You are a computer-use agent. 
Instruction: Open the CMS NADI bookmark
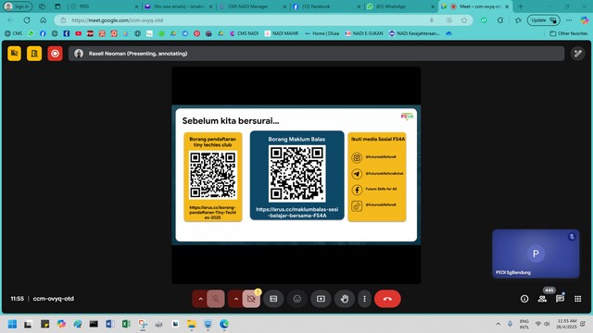click(x=244, y=33)
